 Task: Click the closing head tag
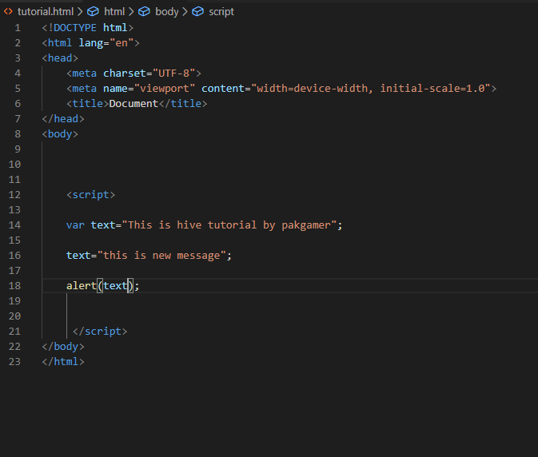click(63, 118)
